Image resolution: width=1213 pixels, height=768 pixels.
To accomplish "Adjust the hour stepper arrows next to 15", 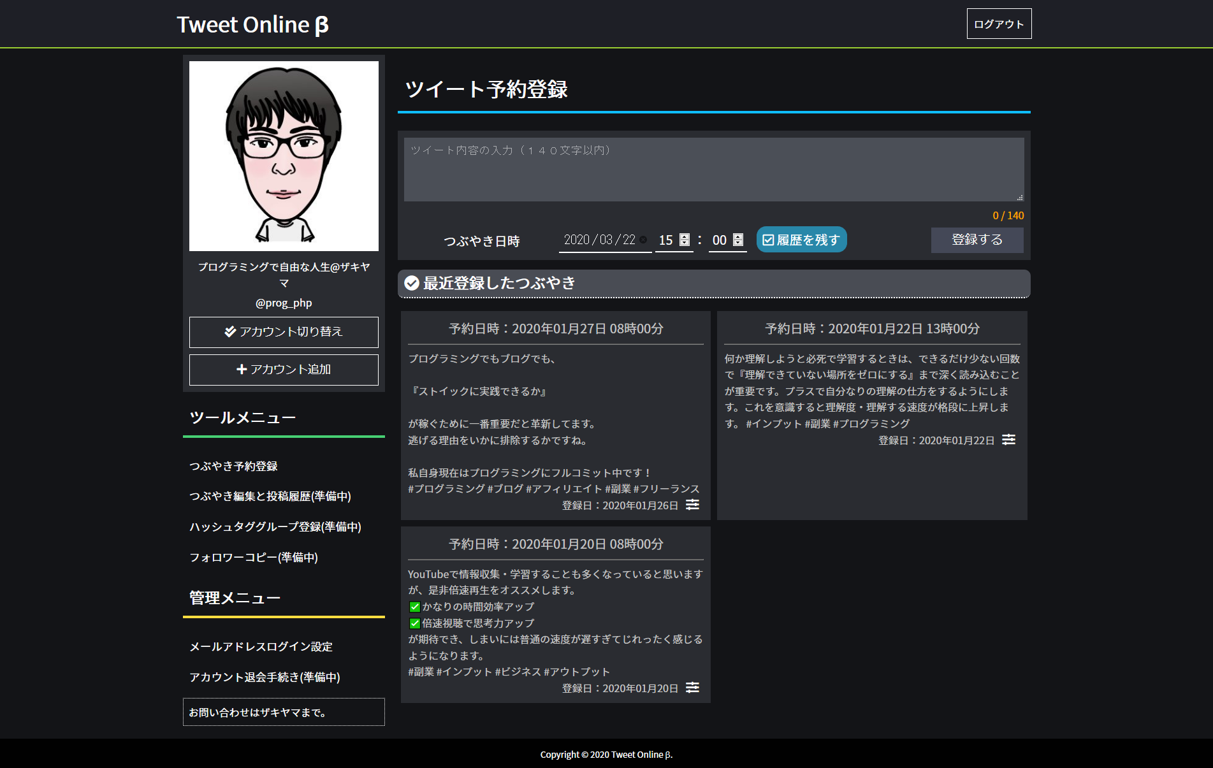I will (x=685, y=240).
